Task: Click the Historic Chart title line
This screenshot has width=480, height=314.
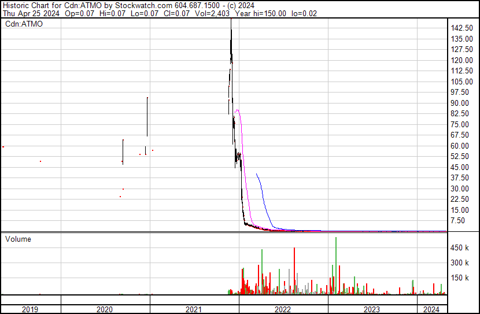Action: point(128,6)
